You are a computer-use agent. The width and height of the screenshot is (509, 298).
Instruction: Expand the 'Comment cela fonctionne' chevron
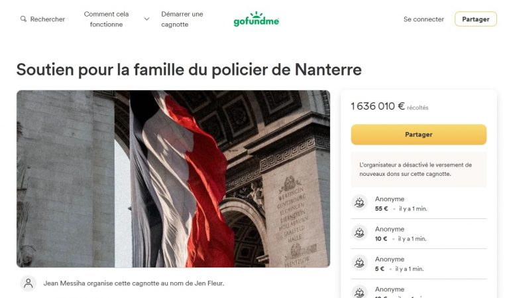coord(146,19)
